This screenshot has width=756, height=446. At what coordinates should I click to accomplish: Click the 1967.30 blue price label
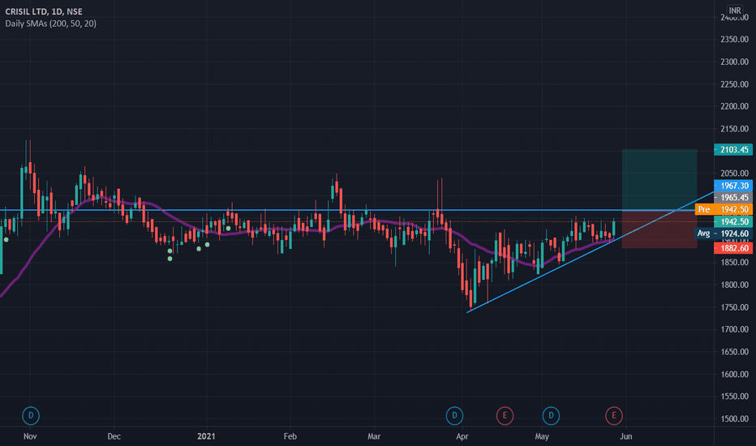coord(732,186)
